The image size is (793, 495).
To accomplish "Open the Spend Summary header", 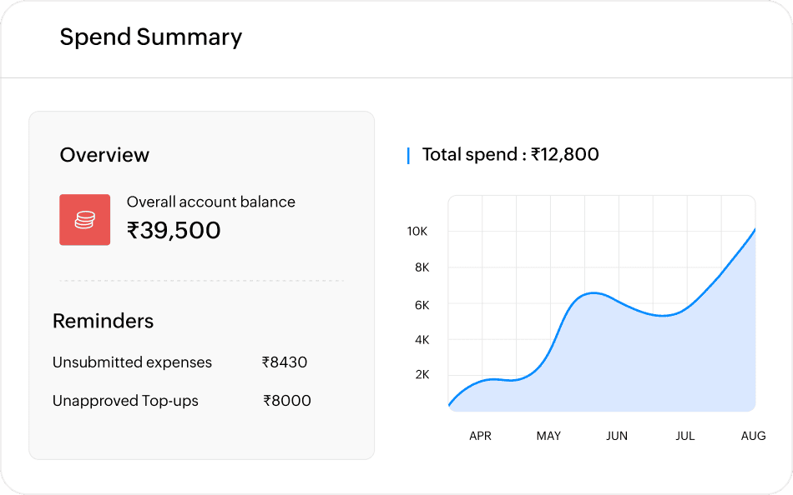I will tap(150, 37).
